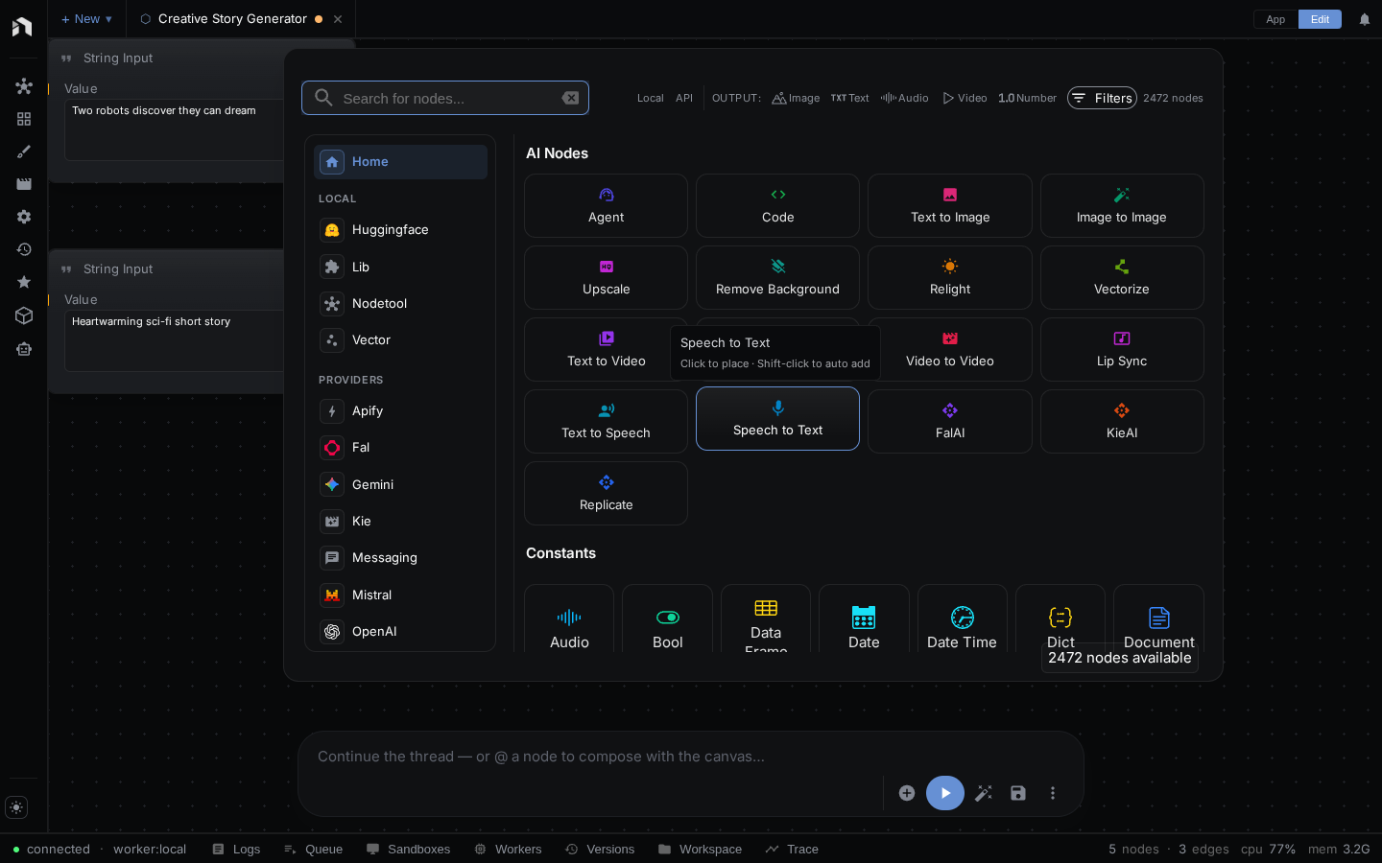Insert an Audio constant

point(569,618)
